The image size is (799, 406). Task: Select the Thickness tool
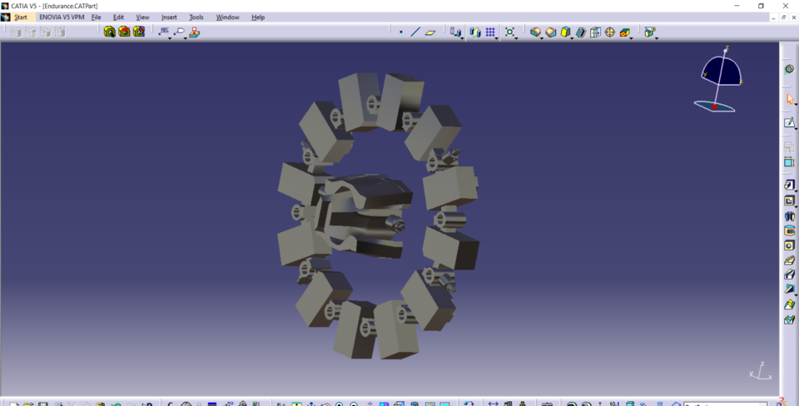pos(595,32)
